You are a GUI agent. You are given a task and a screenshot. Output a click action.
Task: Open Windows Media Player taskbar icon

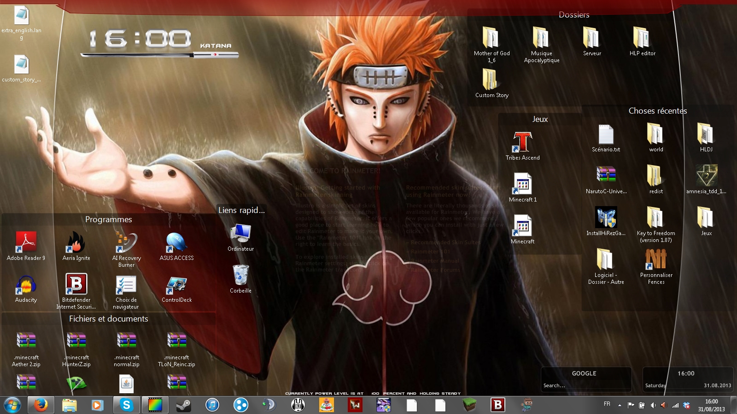click(97, 405)
